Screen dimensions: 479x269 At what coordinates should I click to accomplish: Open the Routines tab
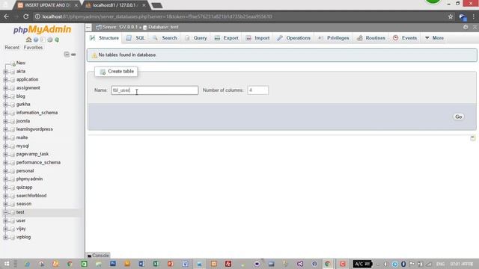click(x=371, y=38)
